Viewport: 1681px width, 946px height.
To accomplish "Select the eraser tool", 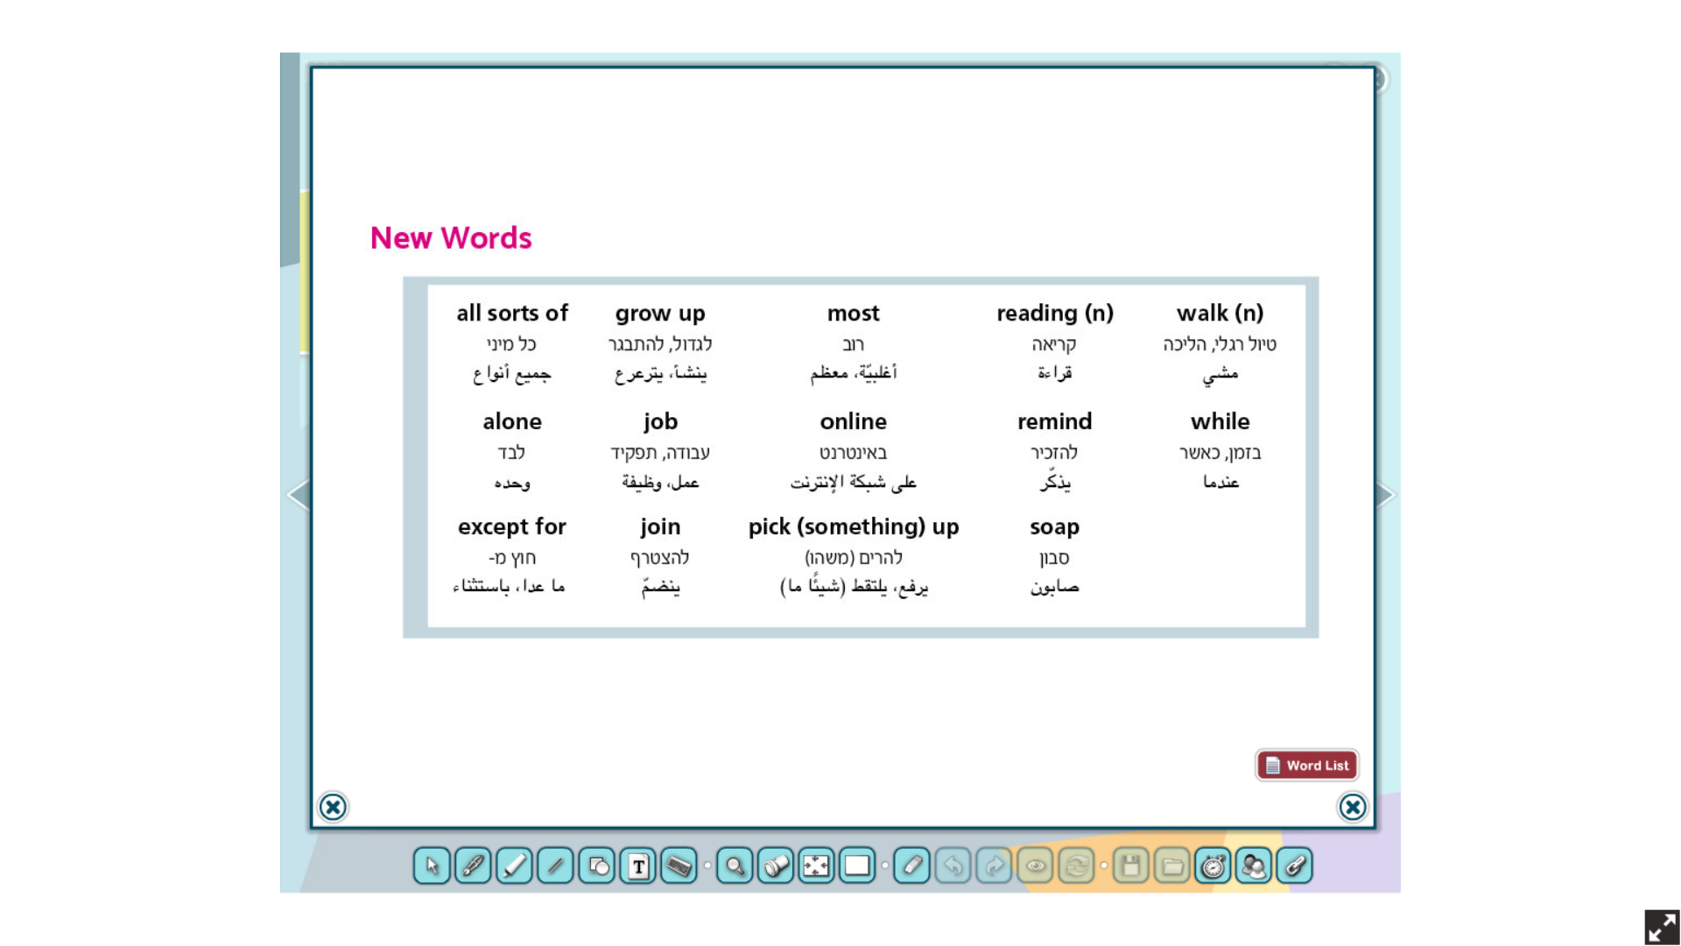I will click(x=912, y=866).
